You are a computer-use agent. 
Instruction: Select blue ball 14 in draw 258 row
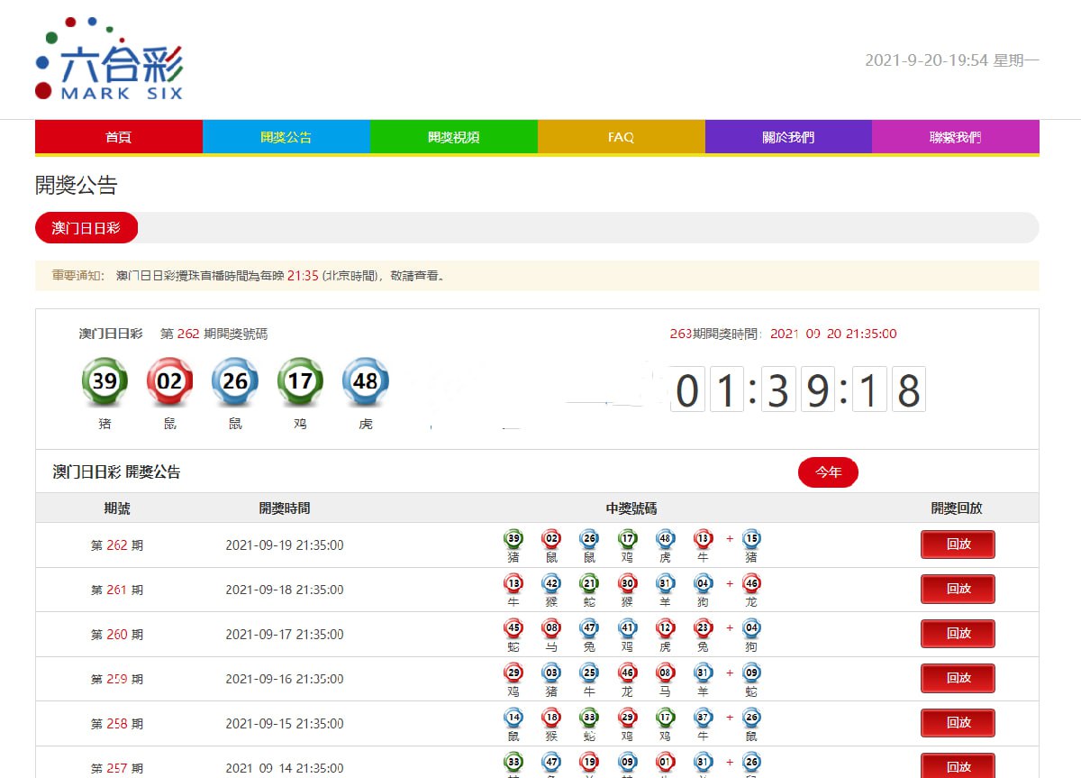coord(513,718)
